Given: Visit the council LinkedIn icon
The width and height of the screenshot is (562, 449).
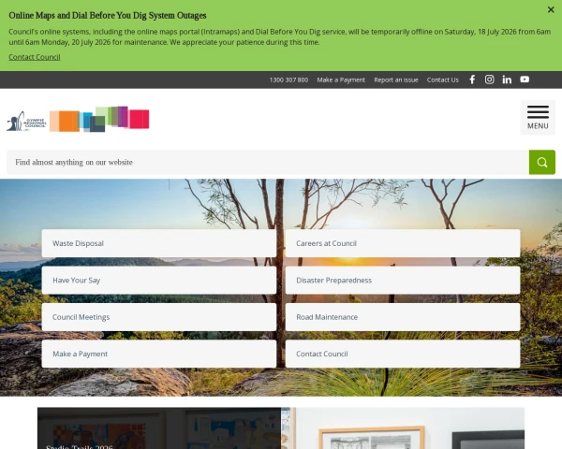Looking at the screenshot, I should coord(507,80).
